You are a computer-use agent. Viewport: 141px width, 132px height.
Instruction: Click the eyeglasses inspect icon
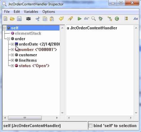(87, 19)
